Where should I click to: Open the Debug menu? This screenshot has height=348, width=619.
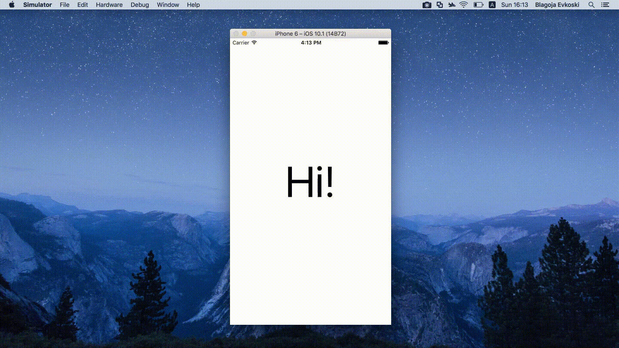tap(140, 5)
